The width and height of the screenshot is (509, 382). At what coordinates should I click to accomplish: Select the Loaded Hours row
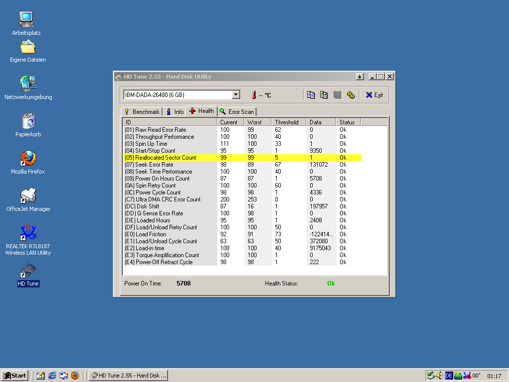point(242,220)
